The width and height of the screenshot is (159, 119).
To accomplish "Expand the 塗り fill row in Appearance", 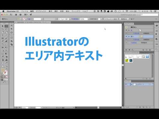I will (129, 36).
